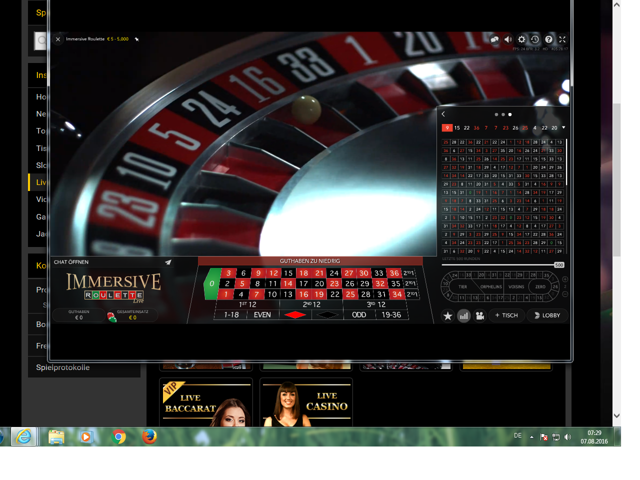Bet on red number 36 on the table

[x=394, y=273]
